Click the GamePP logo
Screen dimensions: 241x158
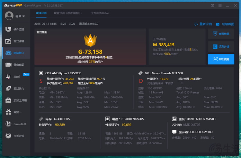[13, 5]
